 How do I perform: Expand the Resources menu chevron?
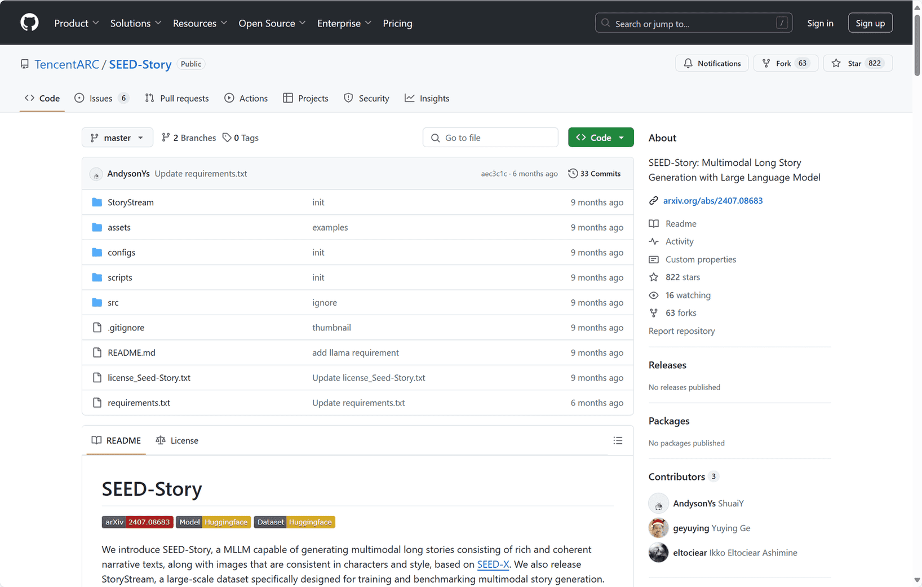point(225,23)
